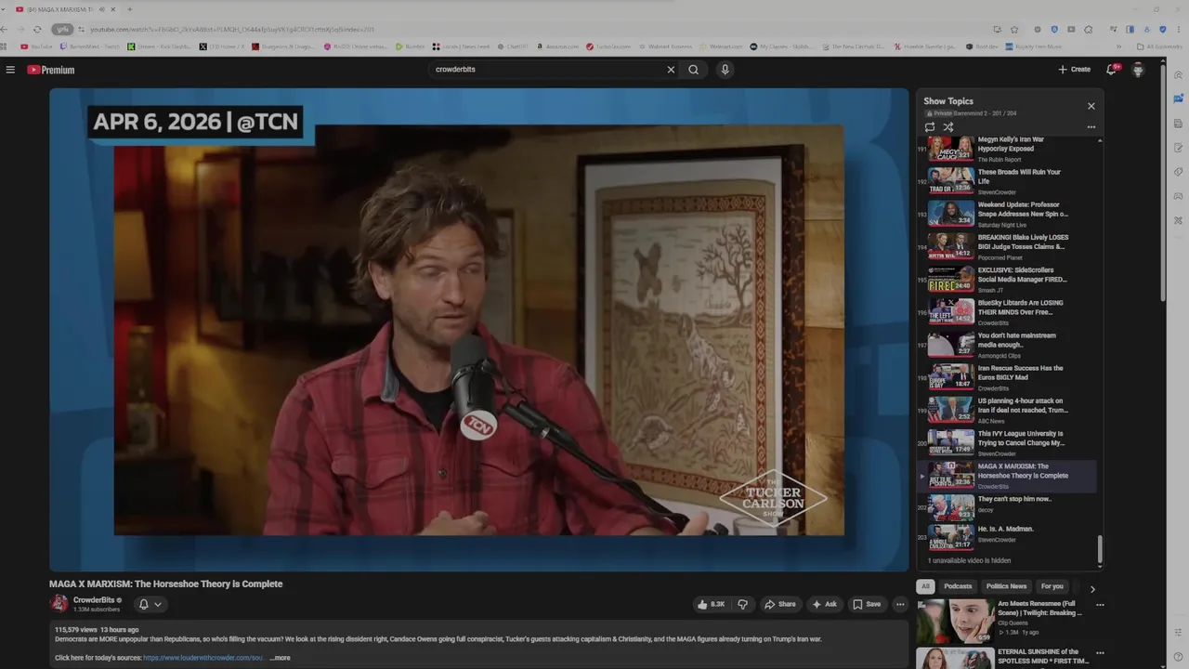This screenshot has width=1189, height=669.
Task: Select the Podcasts filter chip
Action: [x=958, y=586]
